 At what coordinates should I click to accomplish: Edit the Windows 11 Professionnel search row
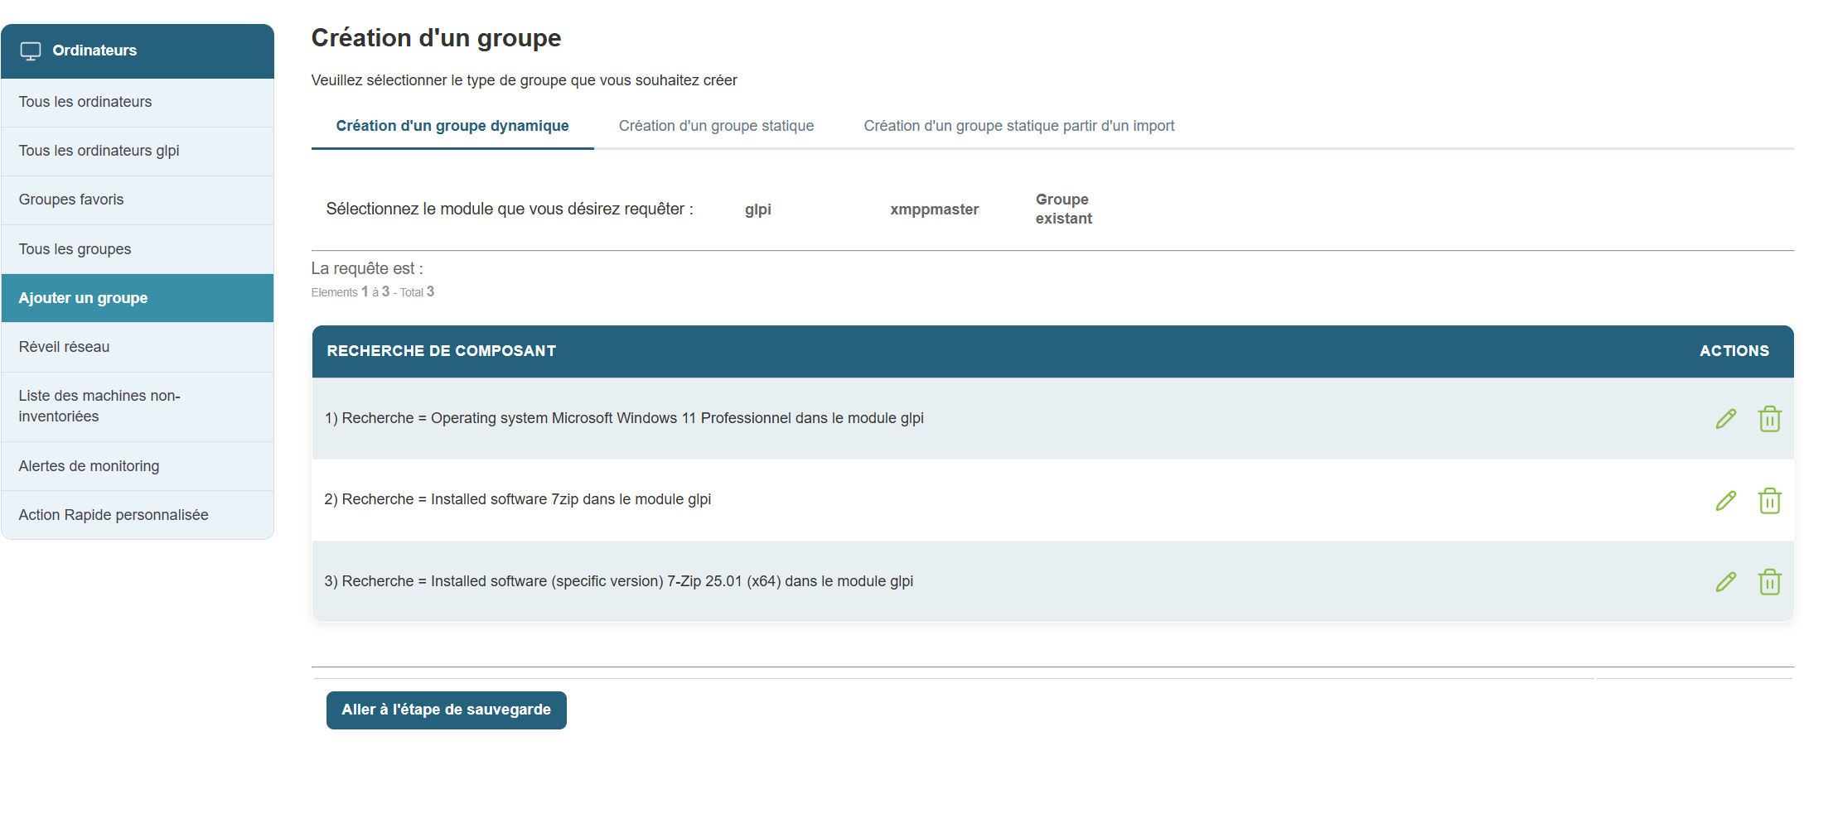point(1725,419)
